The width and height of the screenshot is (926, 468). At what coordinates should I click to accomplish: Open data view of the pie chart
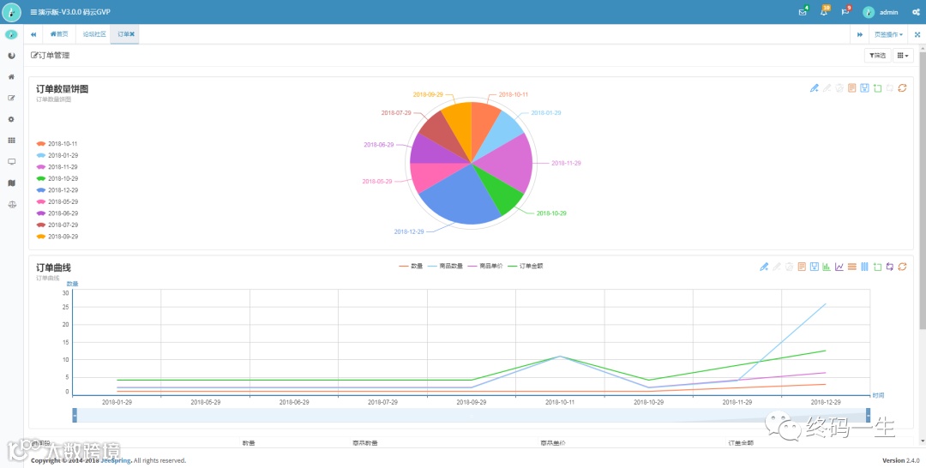pos(851,88)
